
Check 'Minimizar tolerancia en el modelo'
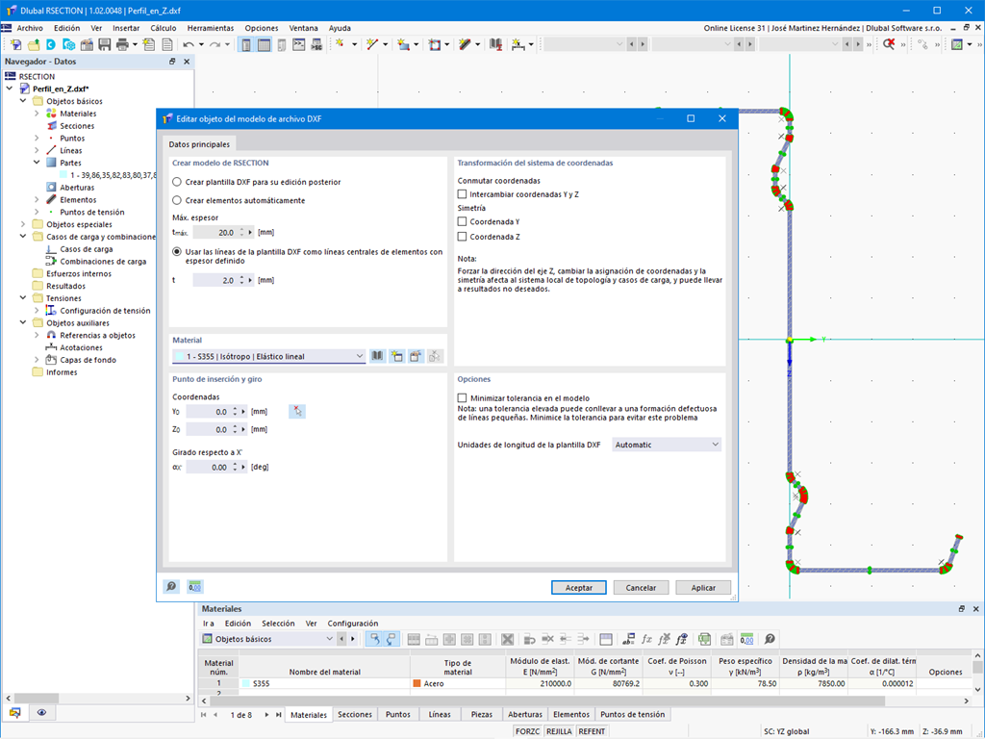(x=463, y=397)
